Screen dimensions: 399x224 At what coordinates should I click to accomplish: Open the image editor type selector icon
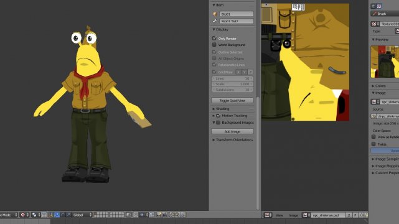click(268, 215)
